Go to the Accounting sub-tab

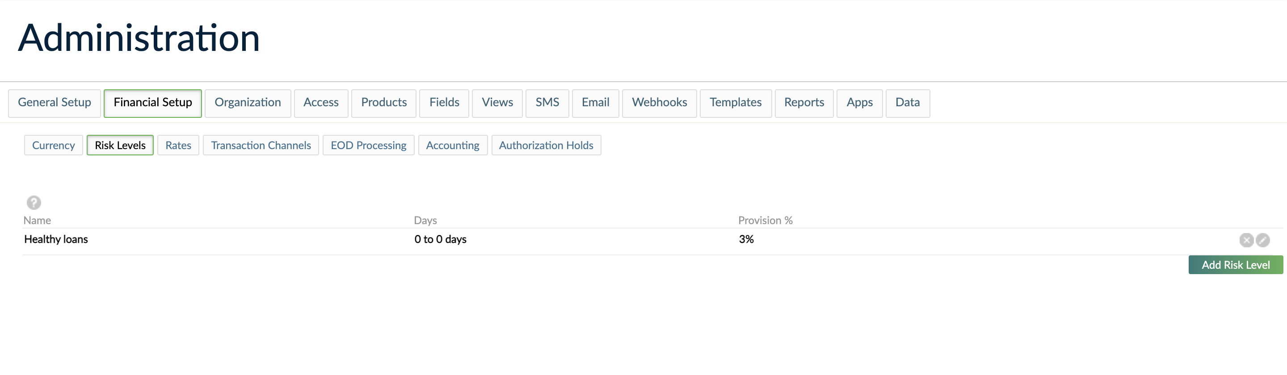(453, 145)
